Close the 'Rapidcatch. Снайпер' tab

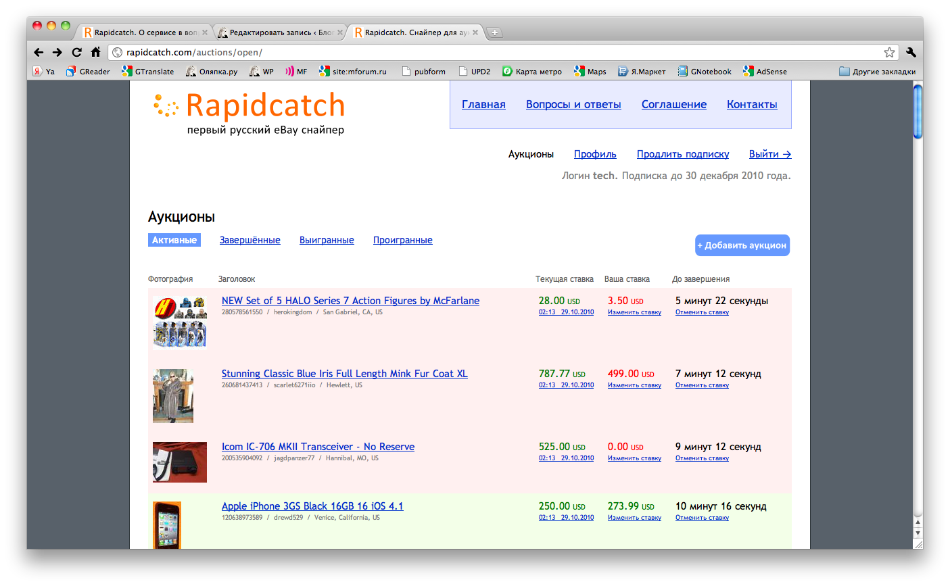pos(475,32)
